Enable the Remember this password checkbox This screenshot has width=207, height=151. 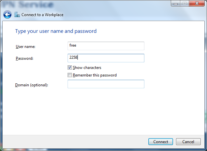click(70, 75)
